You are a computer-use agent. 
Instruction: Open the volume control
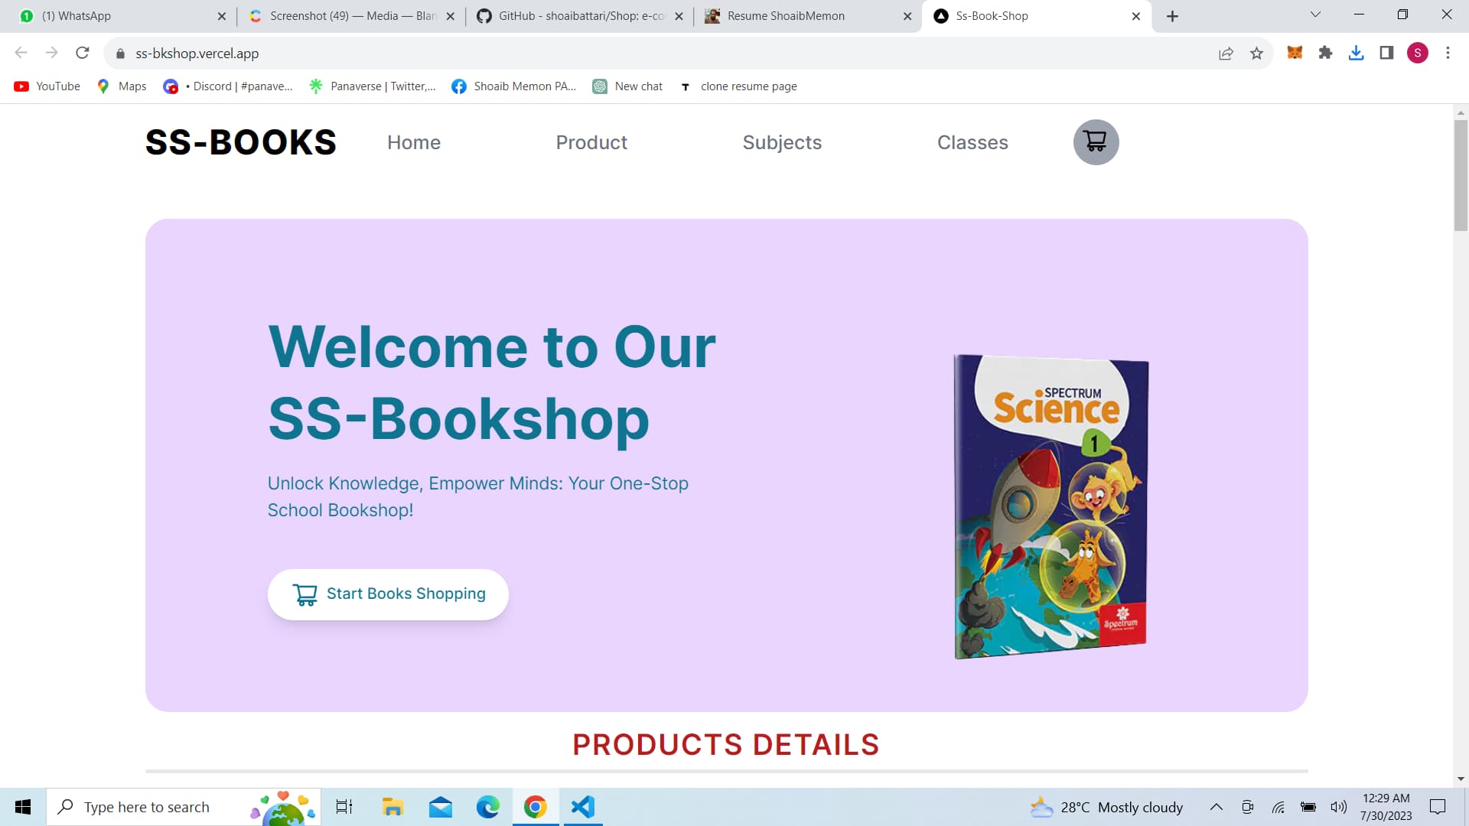tap(1337, 807)
